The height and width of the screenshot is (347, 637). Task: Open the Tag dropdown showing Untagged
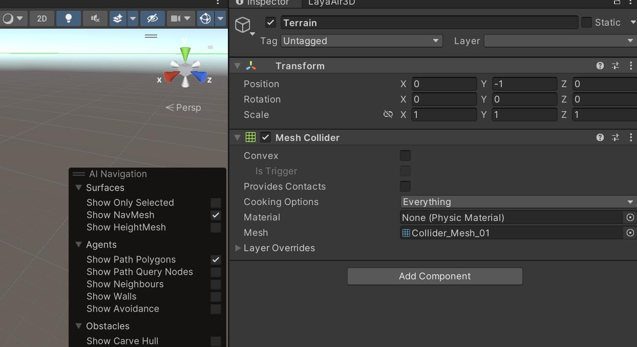pyautogui.click(x=361, y=41)
